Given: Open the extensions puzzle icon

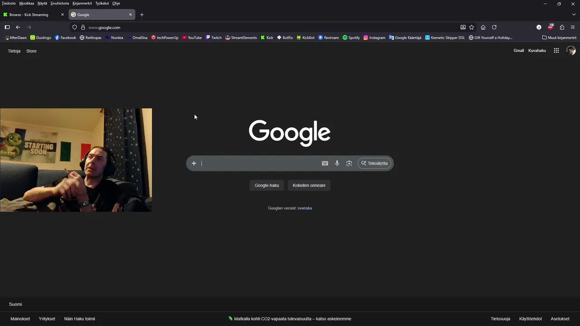Looking at the screenshot, I should 562,27.
